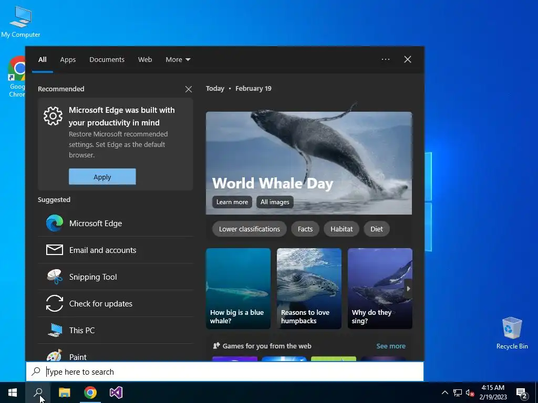Click the gear icon in Recommended card
This screenshot has height=403, width=538.
click(x=53, y=116)
